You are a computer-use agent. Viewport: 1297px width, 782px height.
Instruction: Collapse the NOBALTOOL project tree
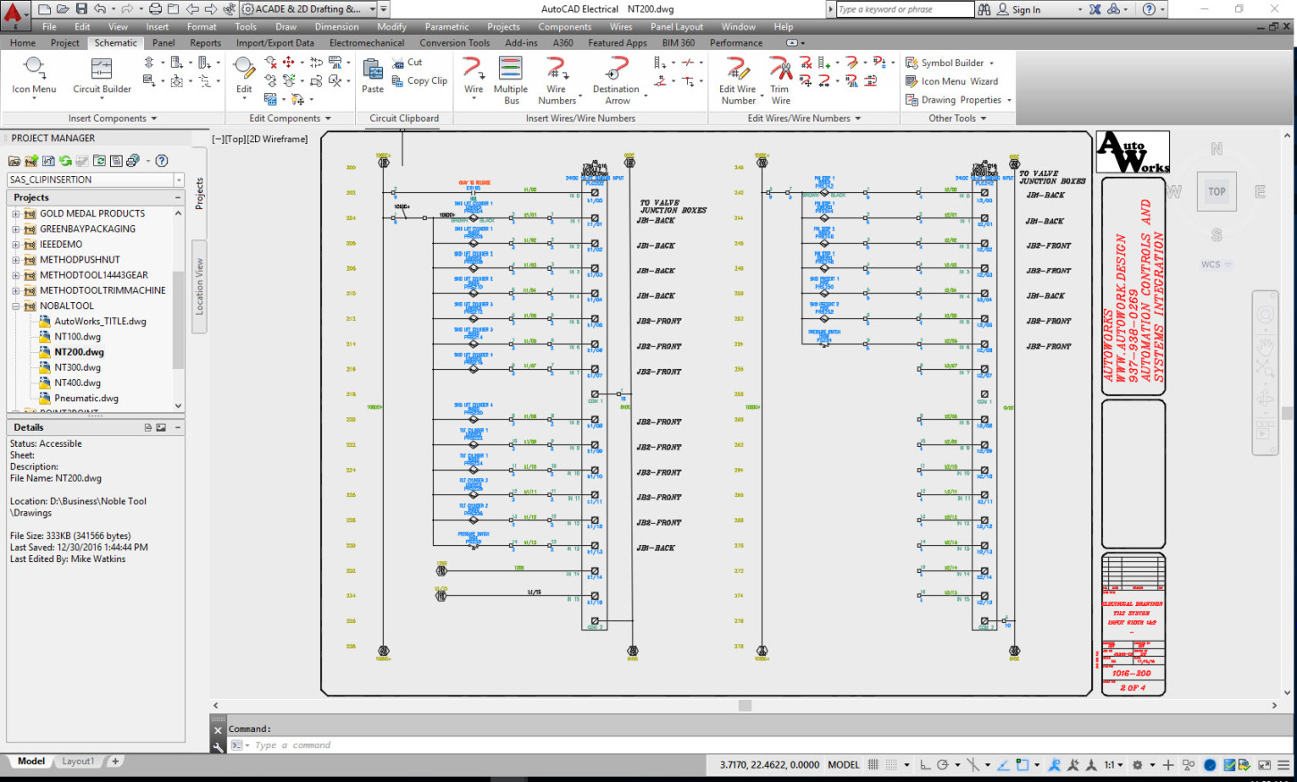pos(15,306)
